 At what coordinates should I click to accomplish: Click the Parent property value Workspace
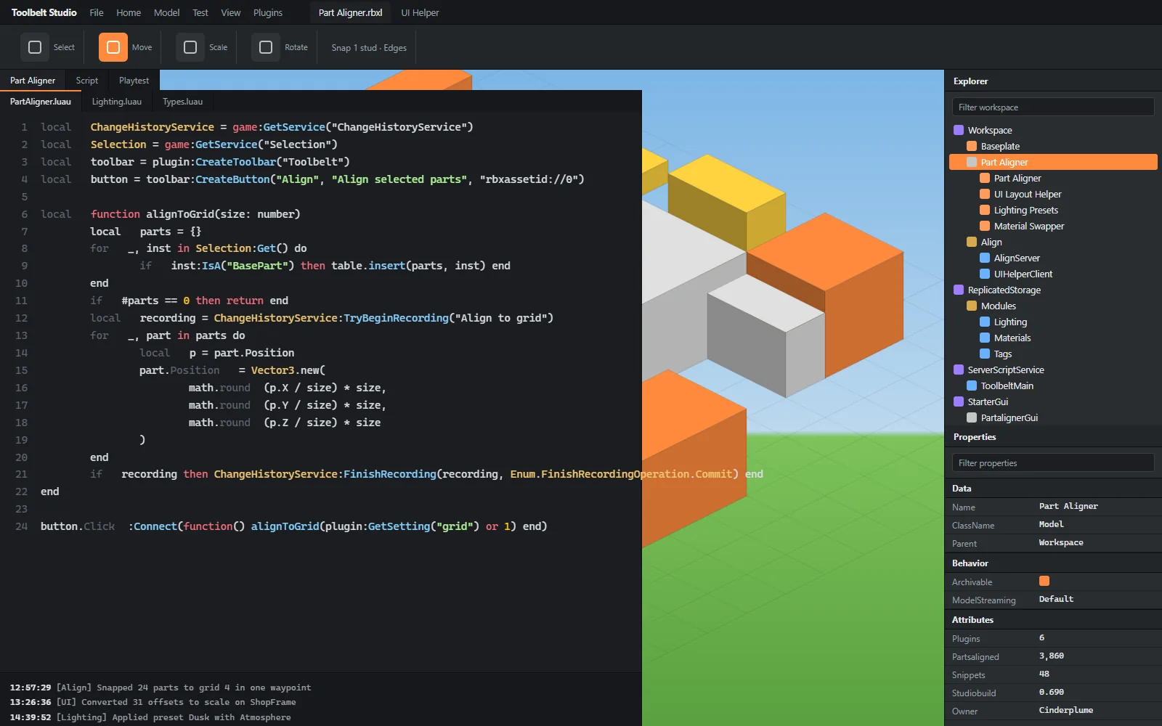point(1061,543)
